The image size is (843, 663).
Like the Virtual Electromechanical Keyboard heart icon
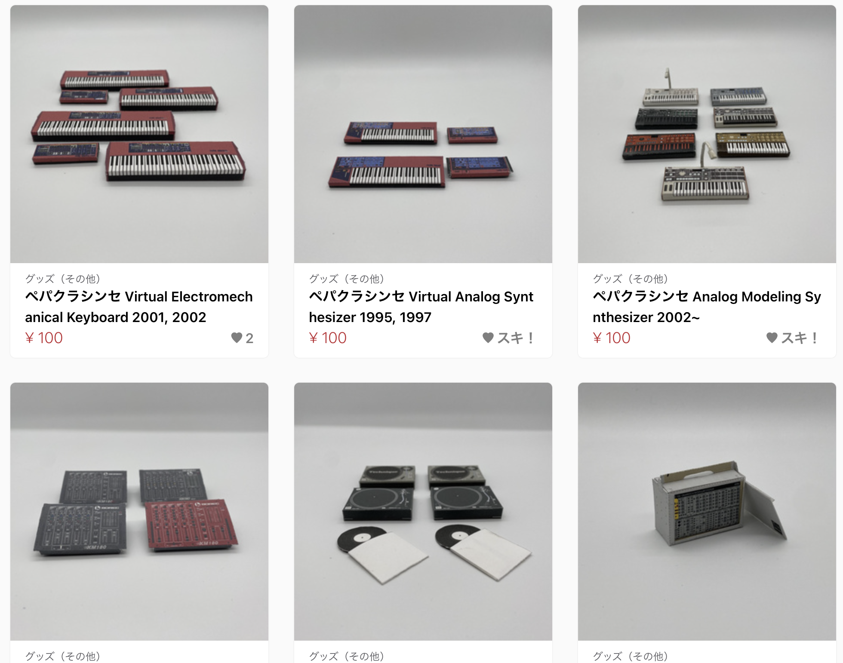(237, 338)
